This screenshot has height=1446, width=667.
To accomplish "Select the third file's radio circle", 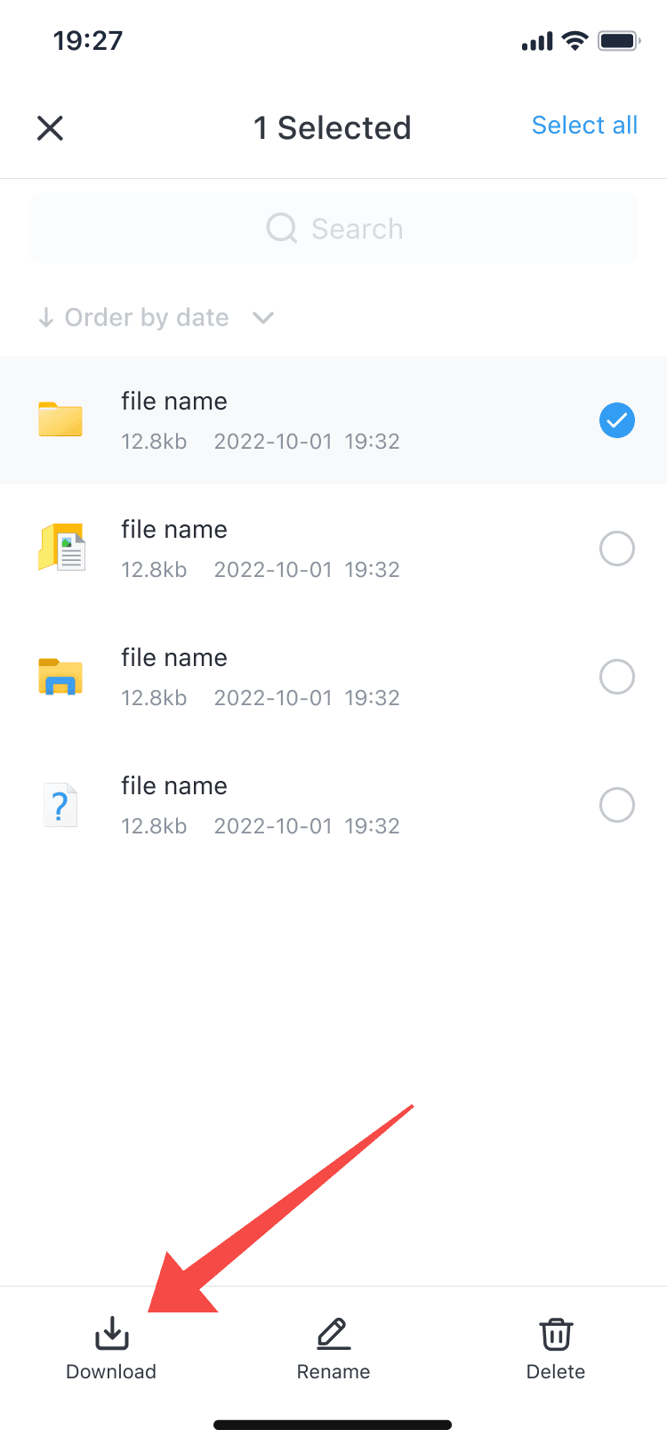I will (x=617, y=677).
